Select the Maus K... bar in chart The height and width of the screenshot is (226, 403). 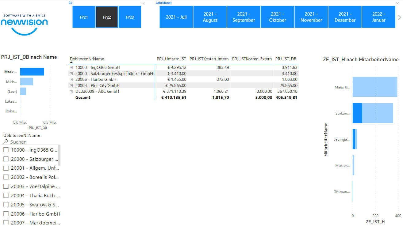(x=374, y=87)
